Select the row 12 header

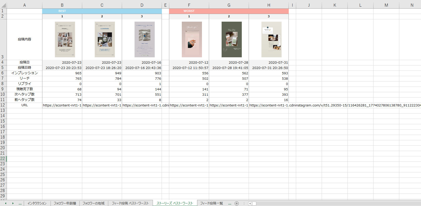point(3,105)
